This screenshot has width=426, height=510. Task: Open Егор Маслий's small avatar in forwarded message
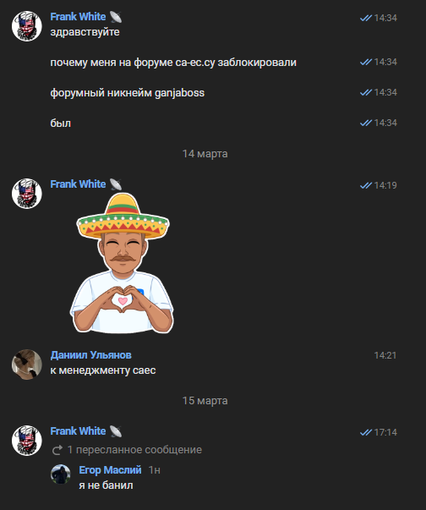click(x=61, y=474)
